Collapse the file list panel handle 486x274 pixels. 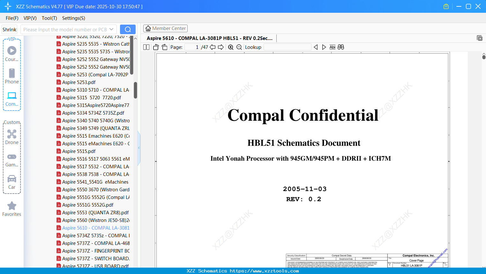pos(139,148)
